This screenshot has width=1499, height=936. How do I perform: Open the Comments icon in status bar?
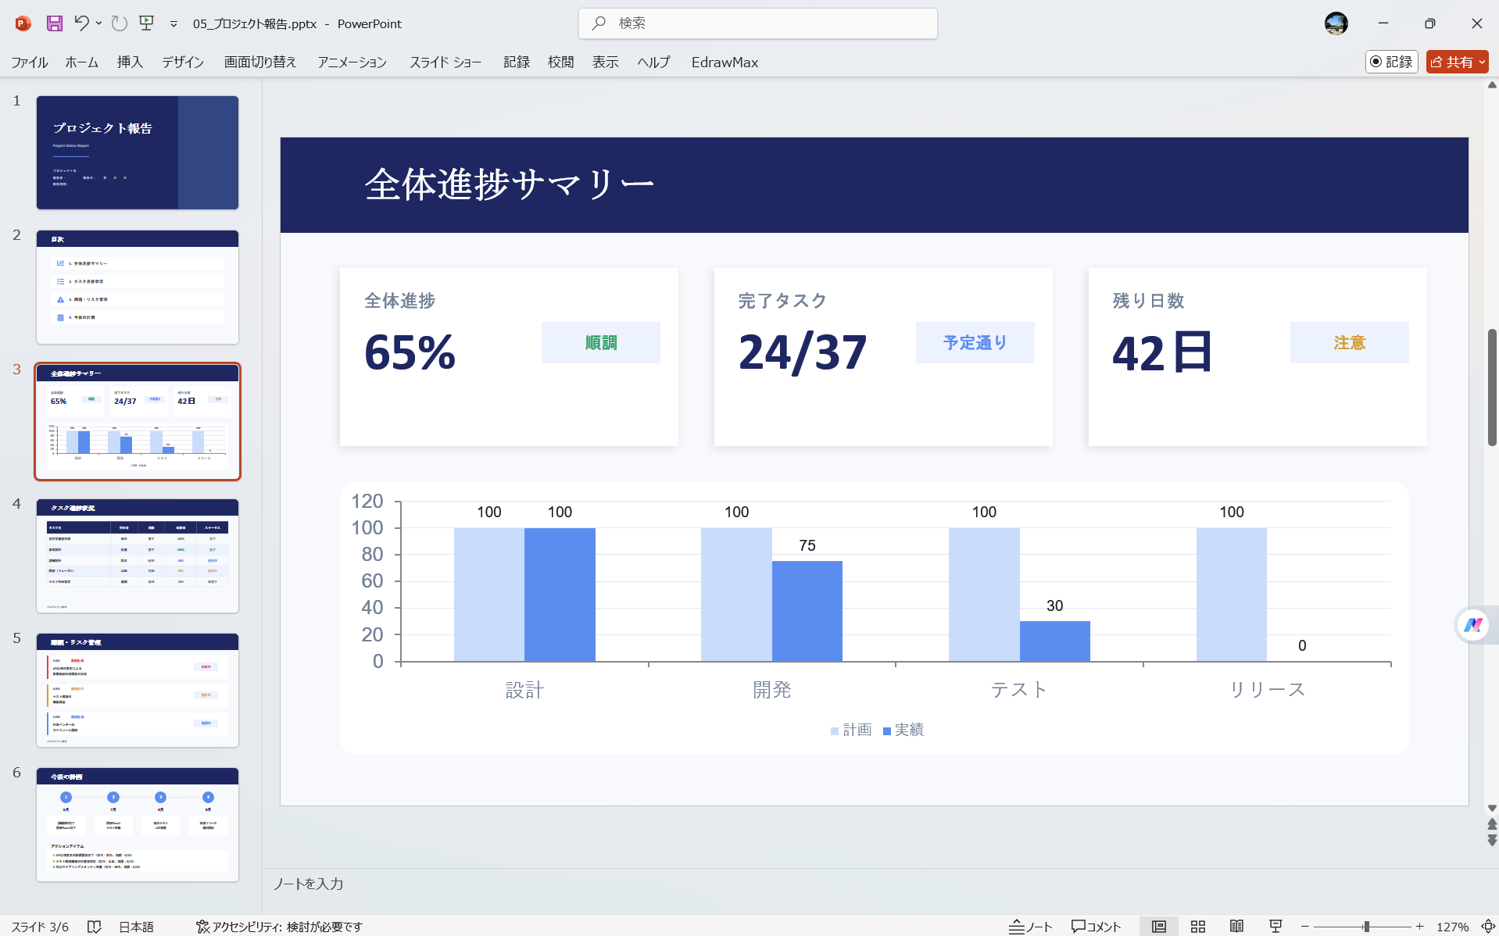tap(1095, 927)
